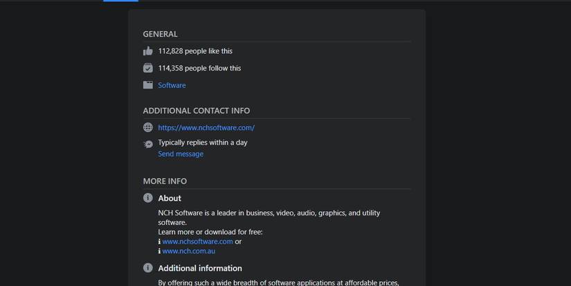
Task: Open the https://www.nchsoftware.com/ contact link
Action: point(206,127)
